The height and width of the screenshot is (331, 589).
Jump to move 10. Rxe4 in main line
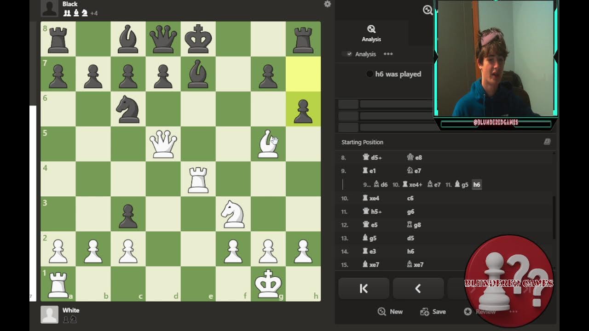tap(371, 198)
